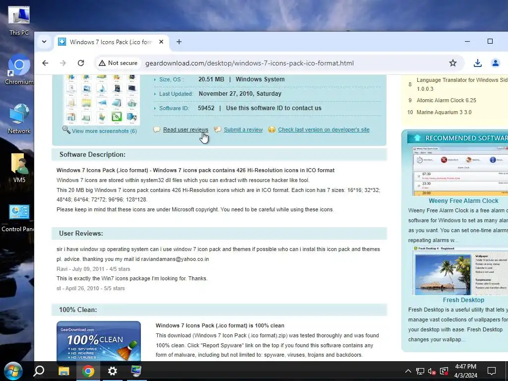
Task: Open This PC desktop icon
Action: (19, 20)
